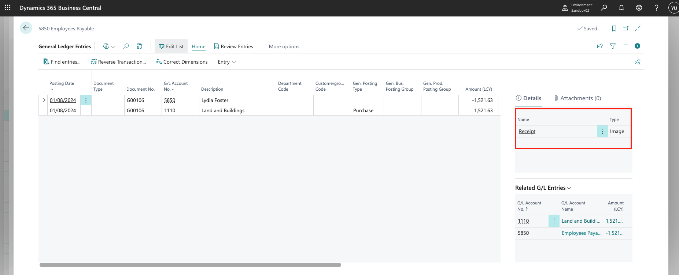Click Correct Dimensions
Screen dimensions: 679x275
(x=182, y=62)
